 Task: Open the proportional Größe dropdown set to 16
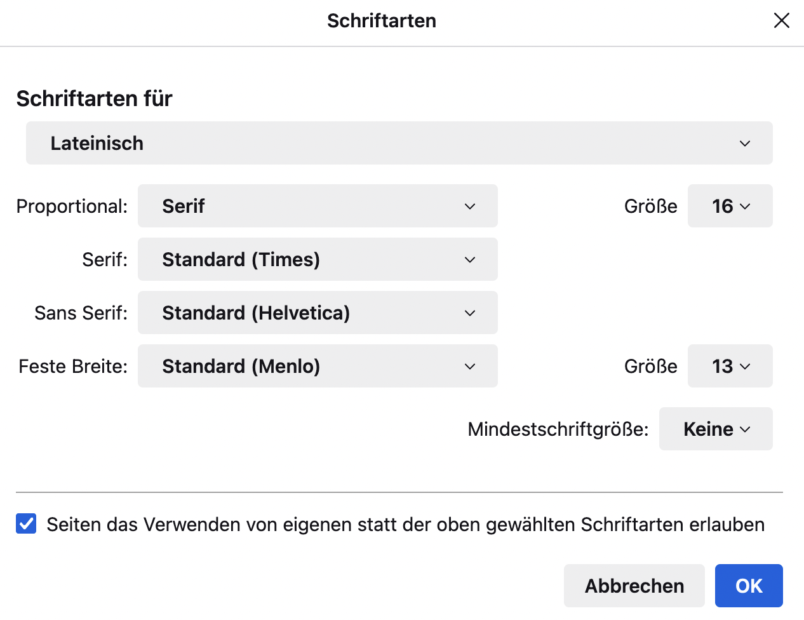pos(729,206)
